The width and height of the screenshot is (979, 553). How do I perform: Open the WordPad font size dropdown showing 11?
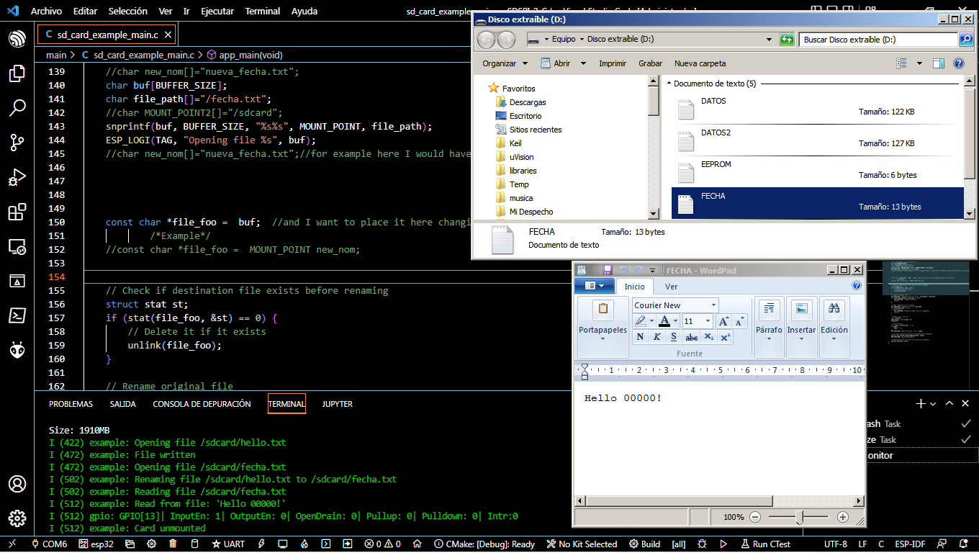(708, 321)
